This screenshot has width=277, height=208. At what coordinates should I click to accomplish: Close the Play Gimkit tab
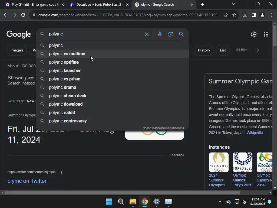pyautogui.click(x=63, y=5)
